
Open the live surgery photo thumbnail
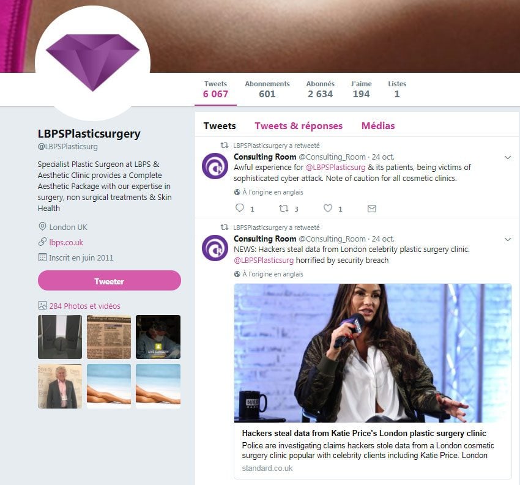(x=158, y=337)
